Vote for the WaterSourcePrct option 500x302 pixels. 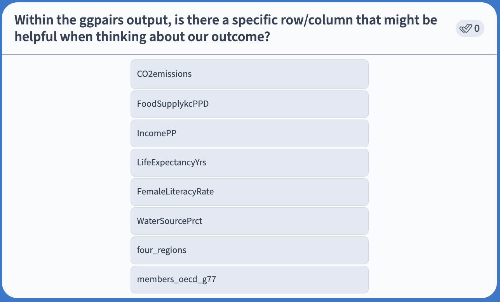coord(249,221)
